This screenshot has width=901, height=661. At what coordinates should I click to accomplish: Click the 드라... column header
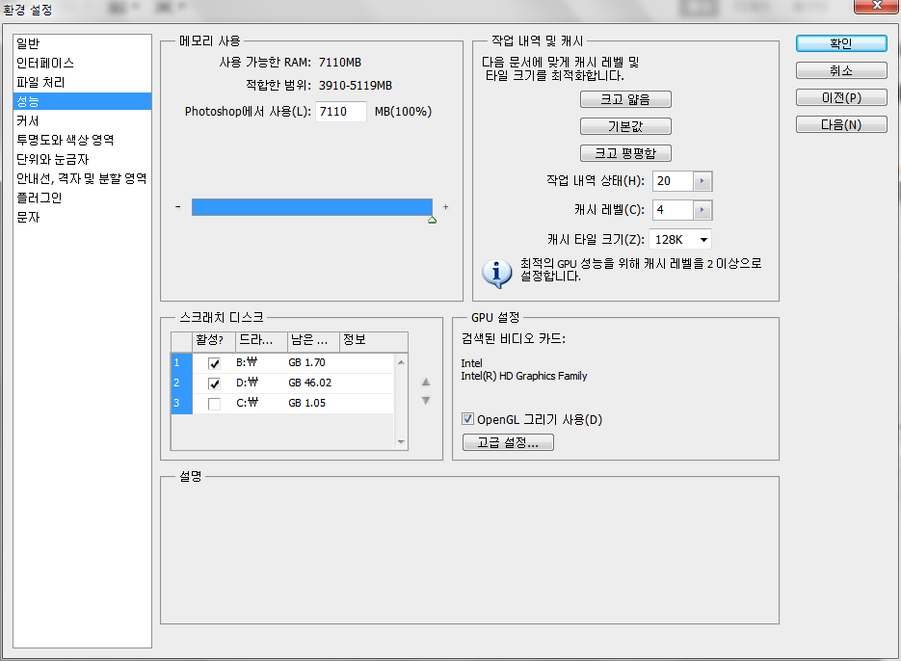pyautogui.click(x=261, y=340)
